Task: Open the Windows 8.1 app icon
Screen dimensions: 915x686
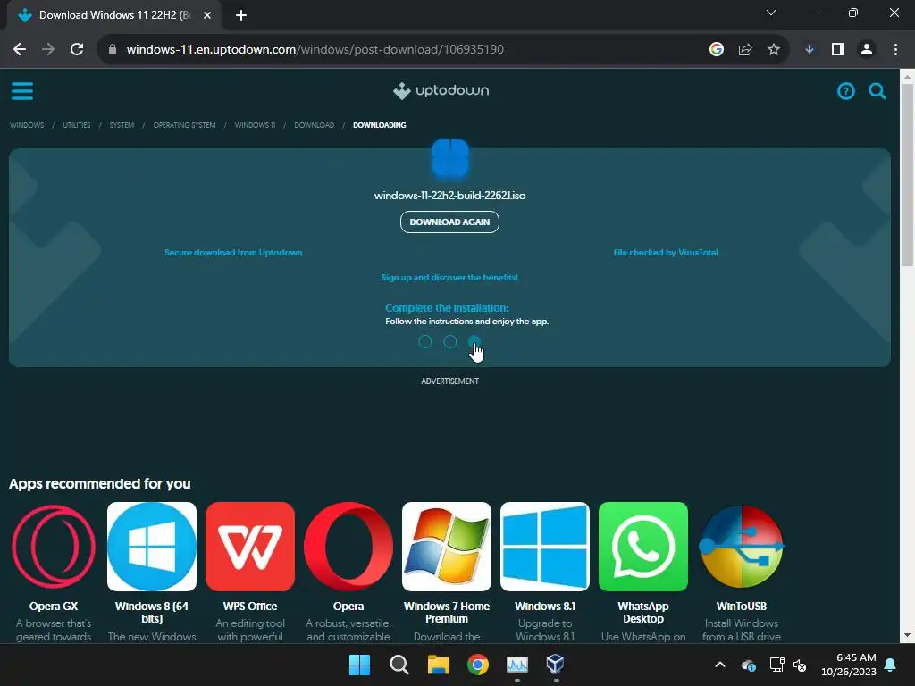Action: click(x=544, y=547)
